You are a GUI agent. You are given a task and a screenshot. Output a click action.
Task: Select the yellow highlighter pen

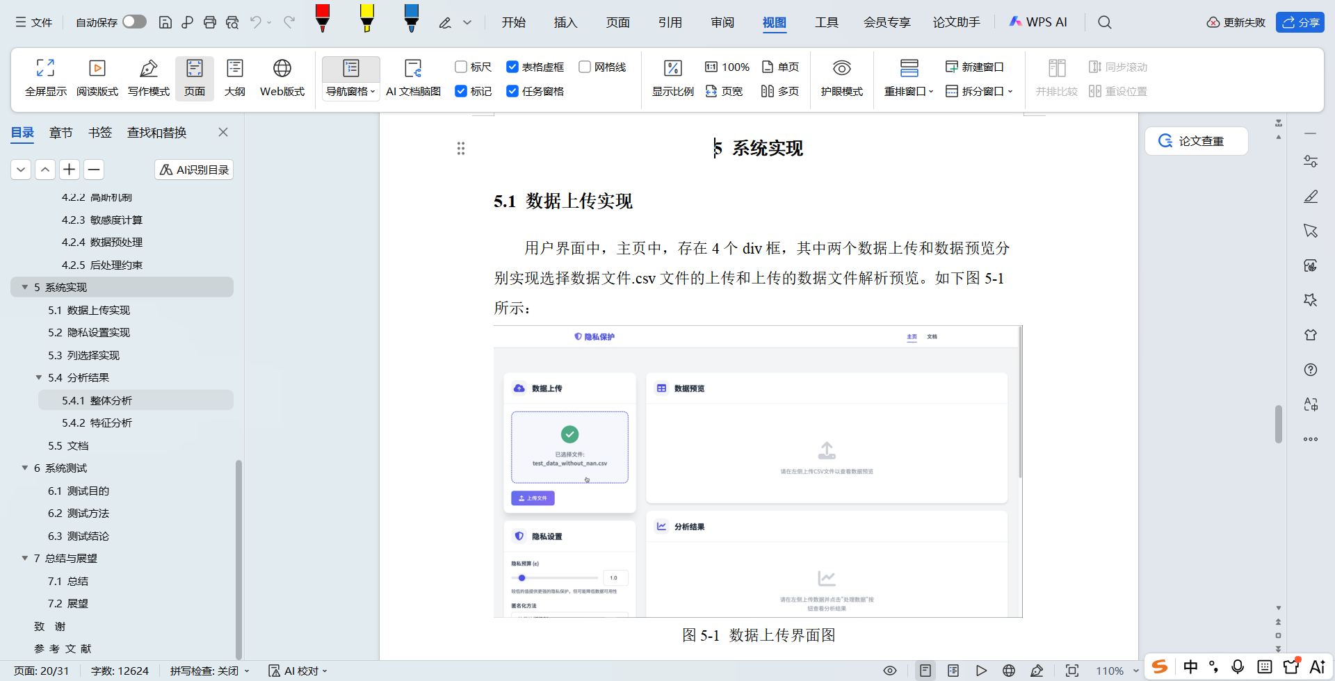[367, 19]
